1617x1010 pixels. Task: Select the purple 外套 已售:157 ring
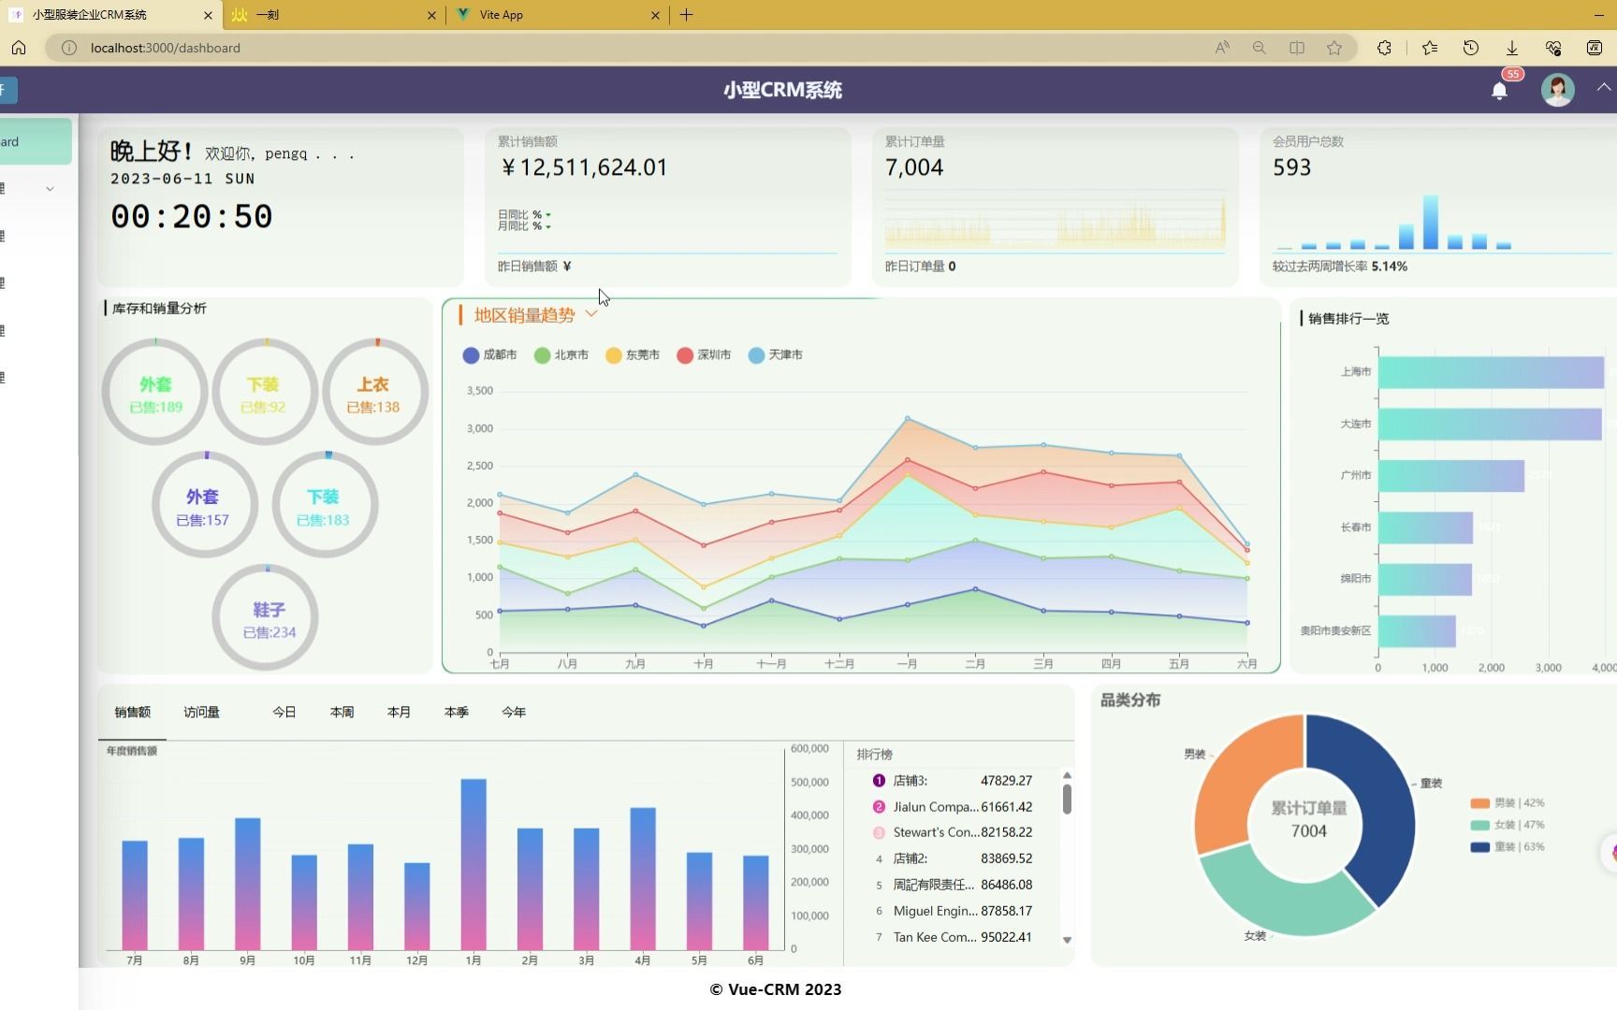pyautogui.click(x=205, y=505)
